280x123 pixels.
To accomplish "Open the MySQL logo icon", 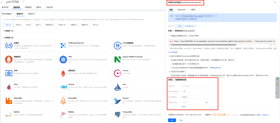I will (x=9, y=114).
